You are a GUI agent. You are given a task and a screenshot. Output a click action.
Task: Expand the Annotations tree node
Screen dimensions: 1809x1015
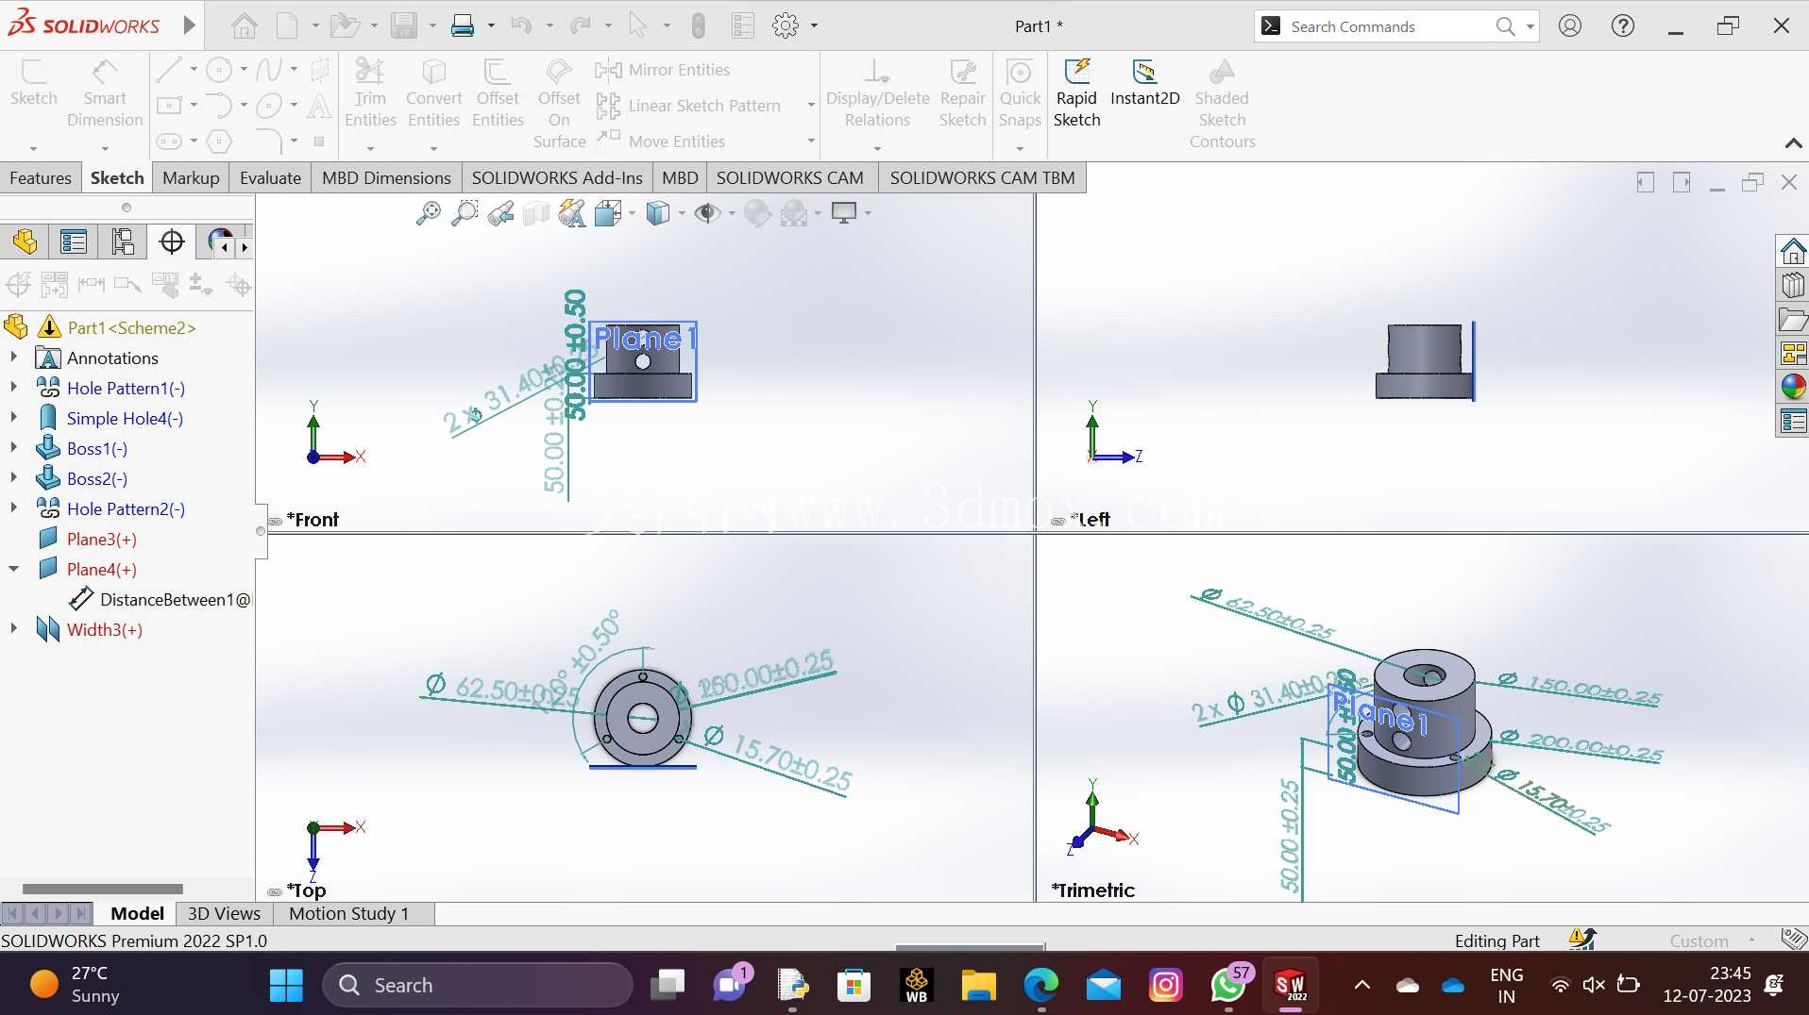(13, 358)
